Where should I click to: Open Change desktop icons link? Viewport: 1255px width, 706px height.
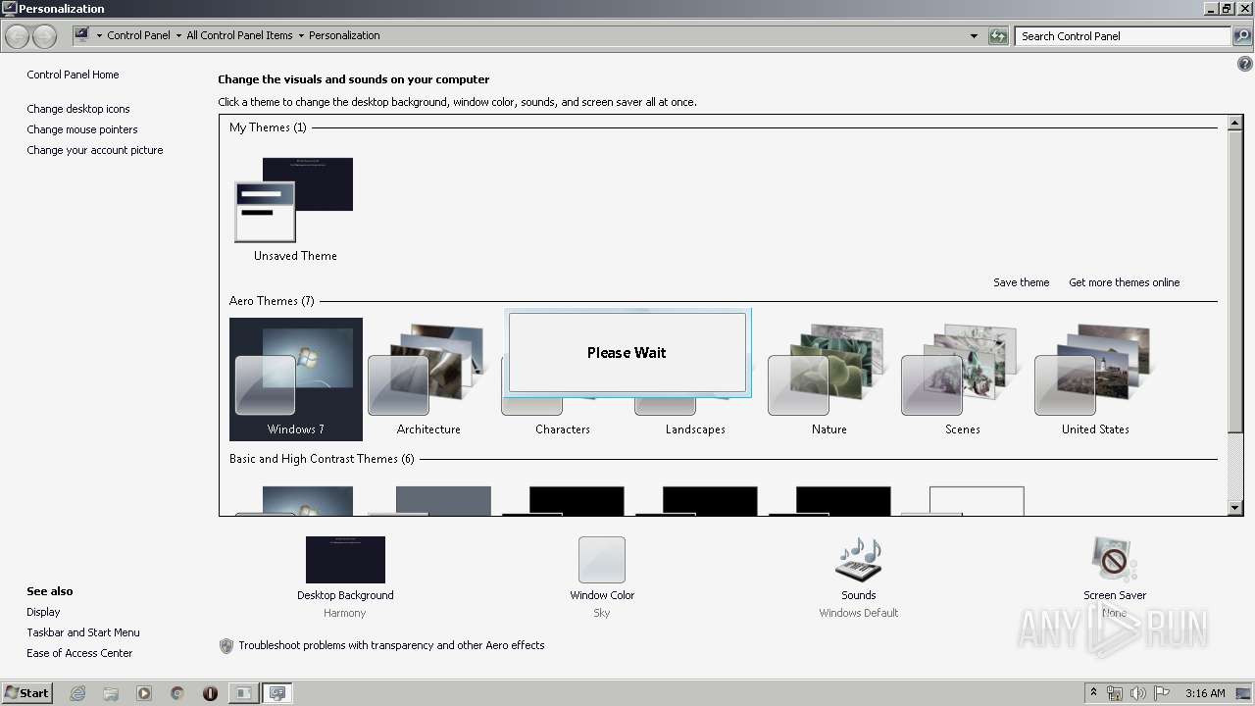coord(78,109)
